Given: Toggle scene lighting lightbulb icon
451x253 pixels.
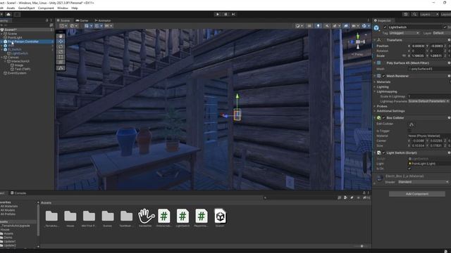Looking at the screenshot, I should 318,26.
